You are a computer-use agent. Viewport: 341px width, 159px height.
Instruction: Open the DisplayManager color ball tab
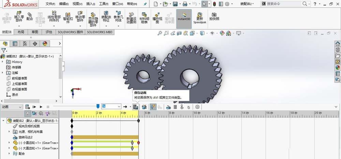click(x=45, y=44)
